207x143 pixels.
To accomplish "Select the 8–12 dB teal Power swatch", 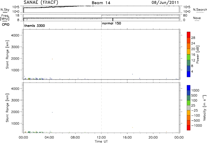I will 189,63.
